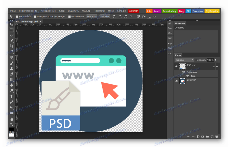Create a new folder in Layers panel

click(x=207, y=137)
